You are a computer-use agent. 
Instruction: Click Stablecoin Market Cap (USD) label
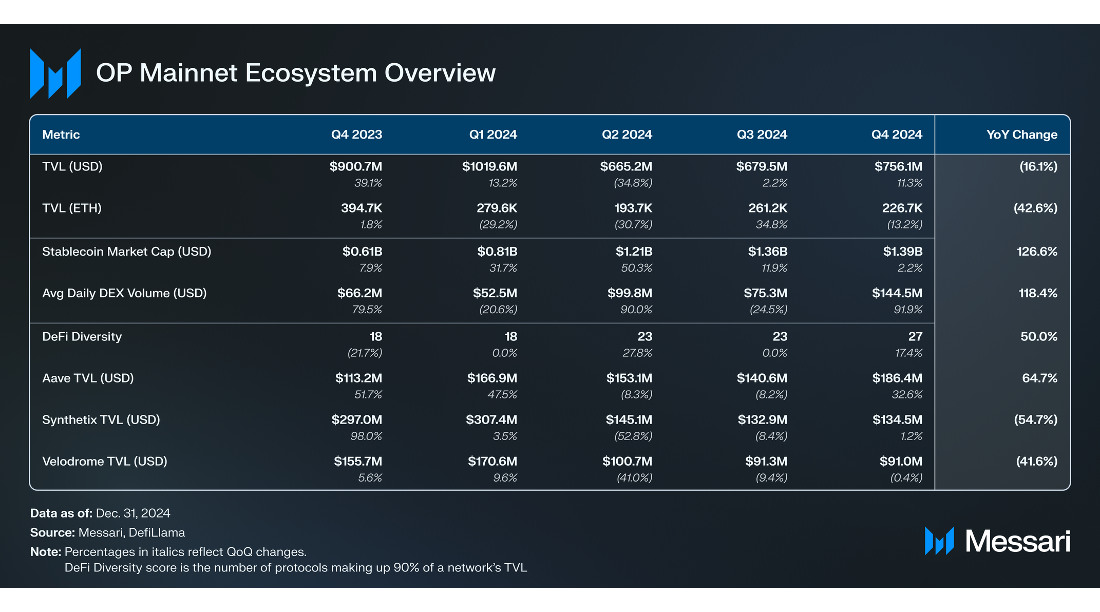[127, 252]
